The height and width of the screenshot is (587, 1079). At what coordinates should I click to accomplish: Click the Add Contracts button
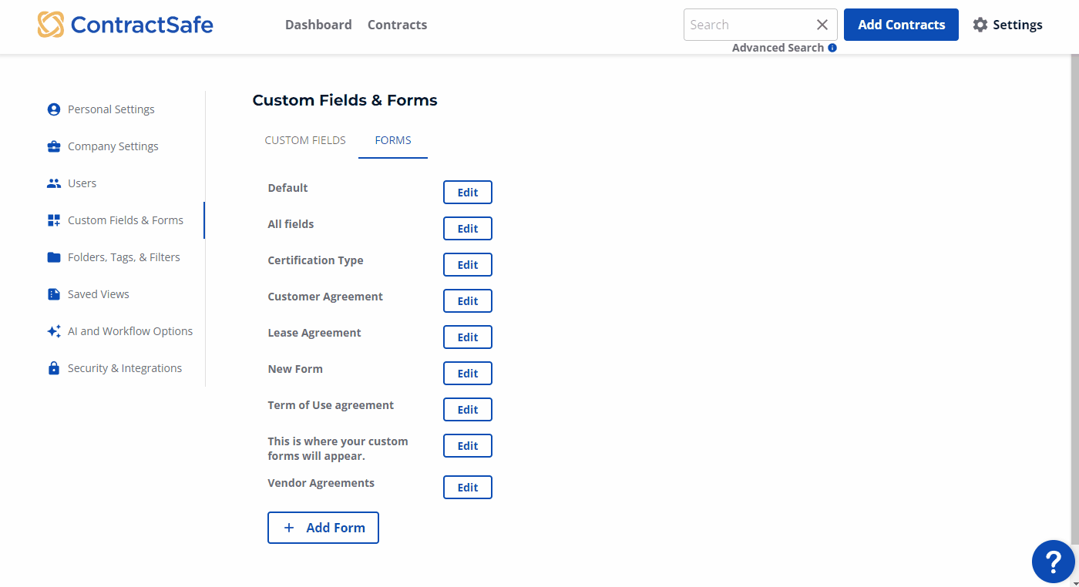(901, 24)
